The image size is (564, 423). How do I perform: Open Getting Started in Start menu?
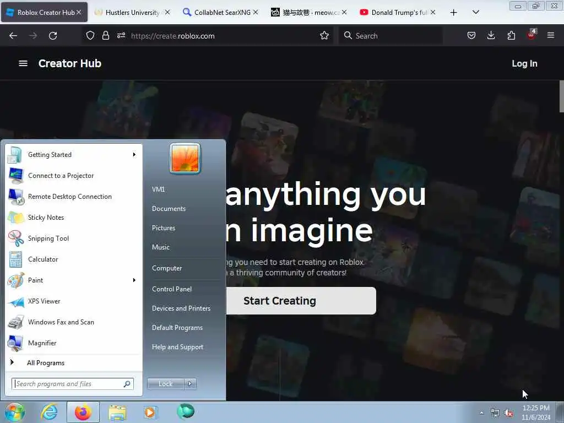pos(74,155)
